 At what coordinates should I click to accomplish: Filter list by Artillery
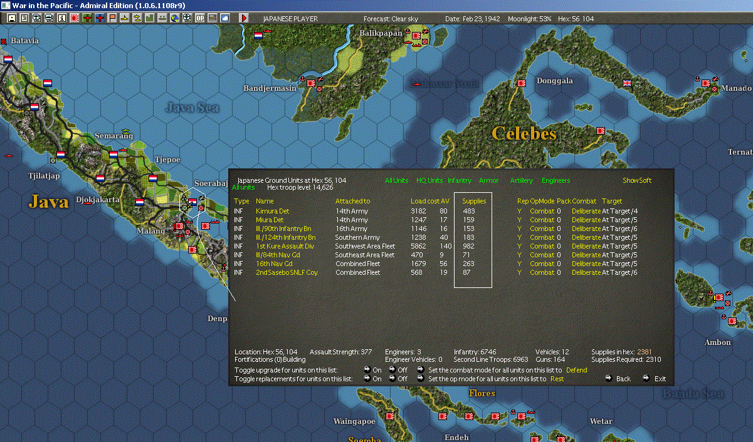pyautogui.click(x=522, y=180)
